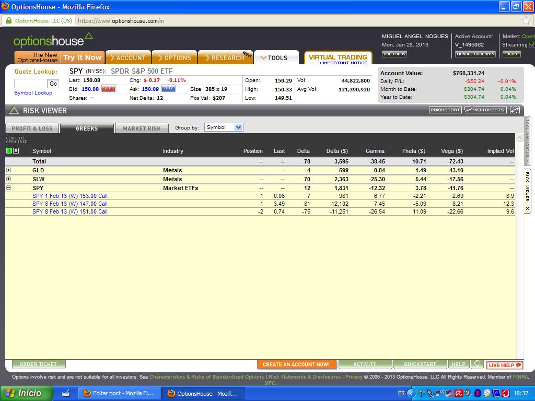Click the disconnected network tray icon

click(x=449, y=393)
